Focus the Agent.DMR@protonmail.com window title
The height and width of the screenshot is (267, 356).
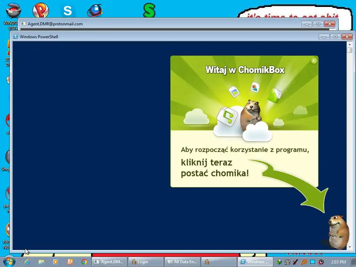55,24
